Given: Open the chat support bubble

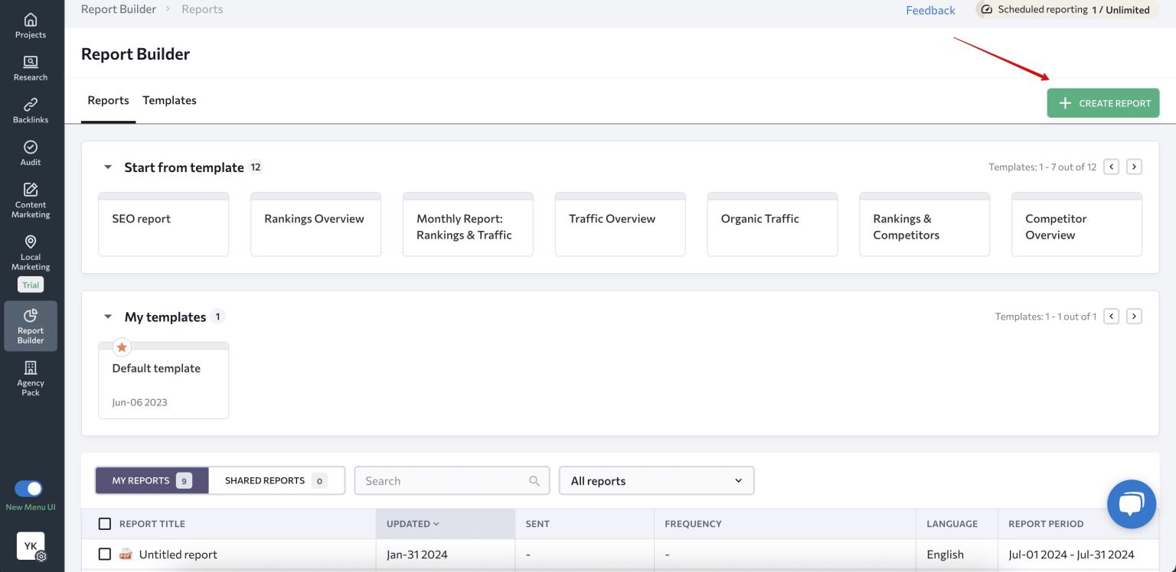Looking at the screenshot, I should (x=1131, y=504).
